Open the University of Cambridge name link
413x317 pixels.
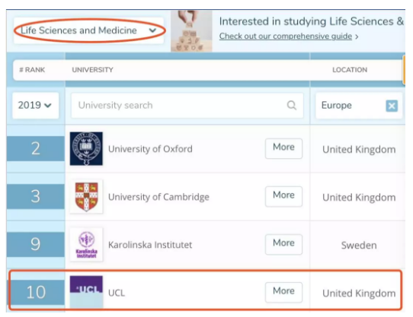[158, 197]
